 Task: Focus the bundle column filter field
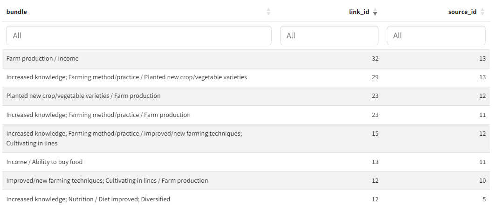[138, 35]
